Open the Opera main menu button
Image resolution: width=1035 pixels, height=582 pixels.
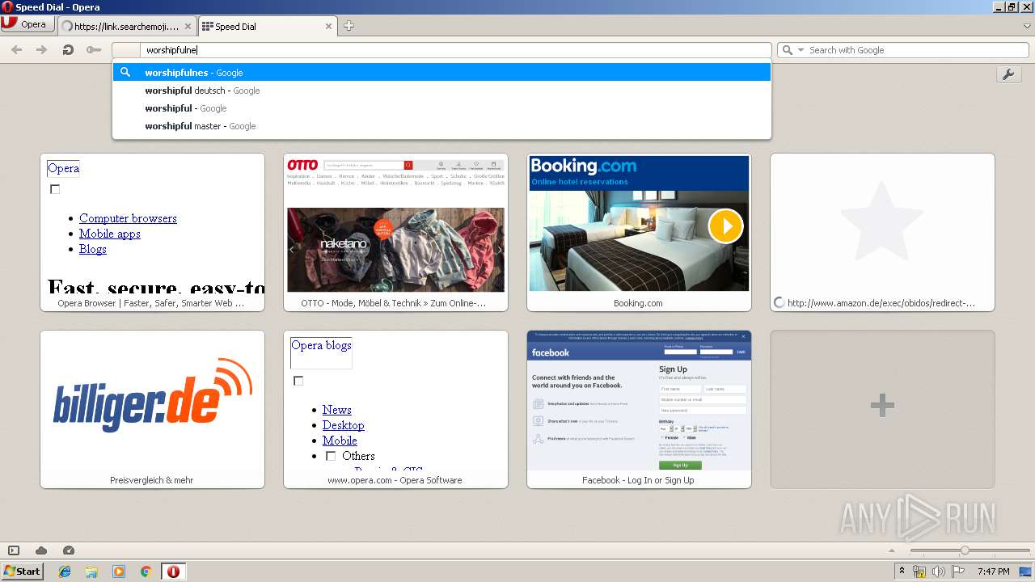[27, 24]
